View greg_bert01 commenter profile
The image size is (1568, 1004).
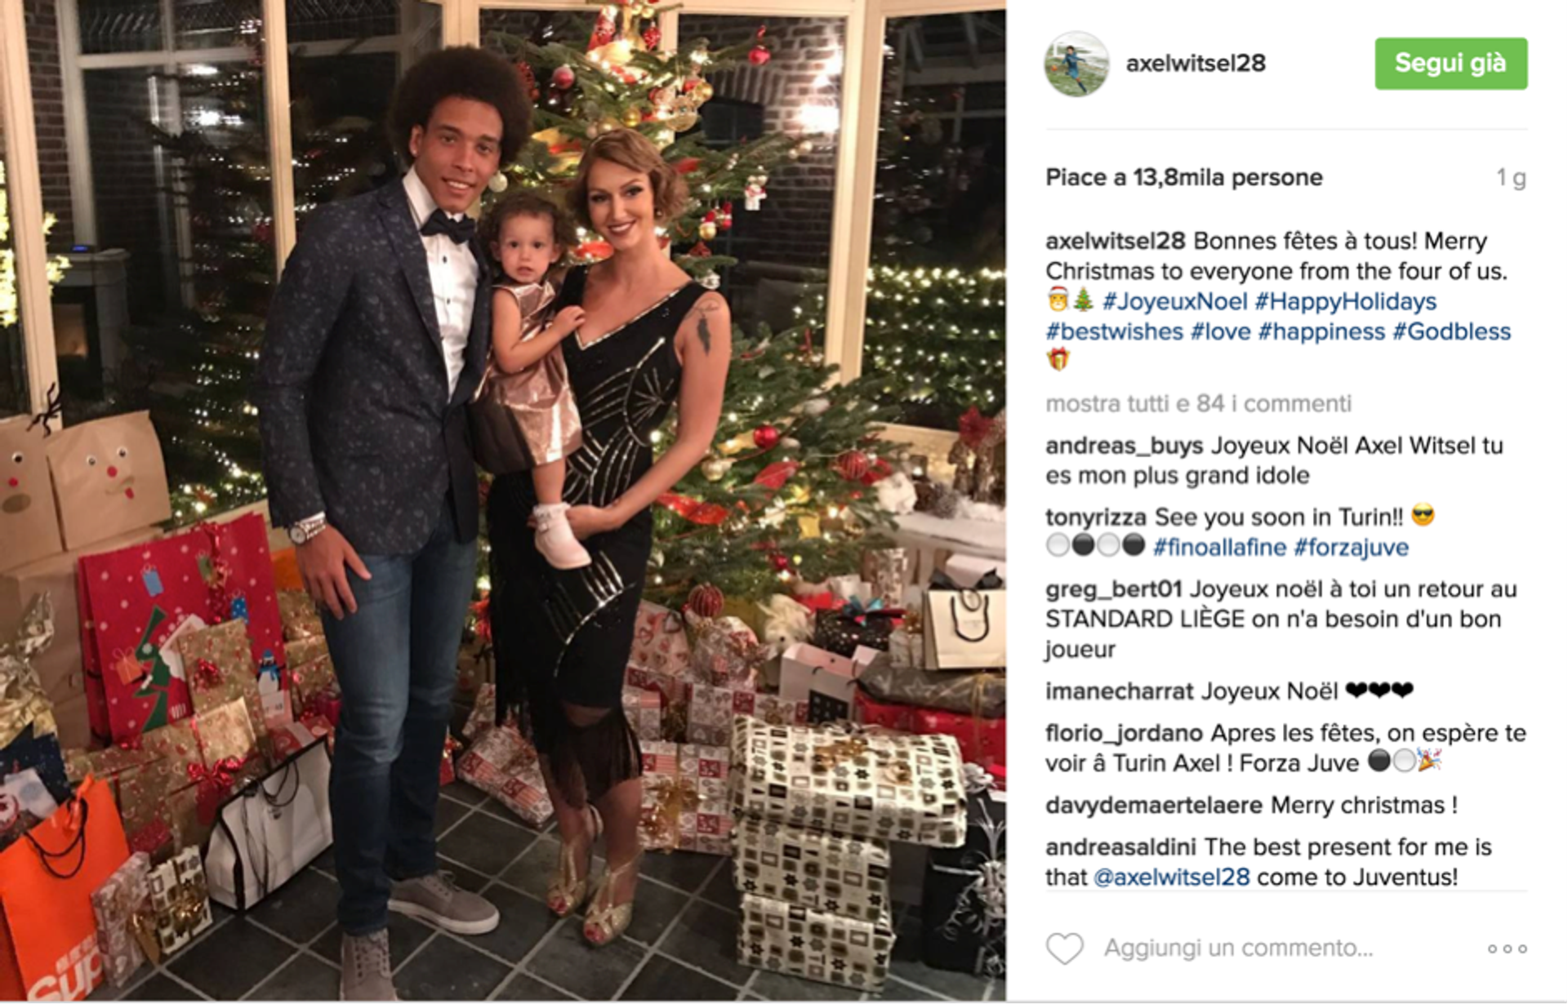point(1114,589)
